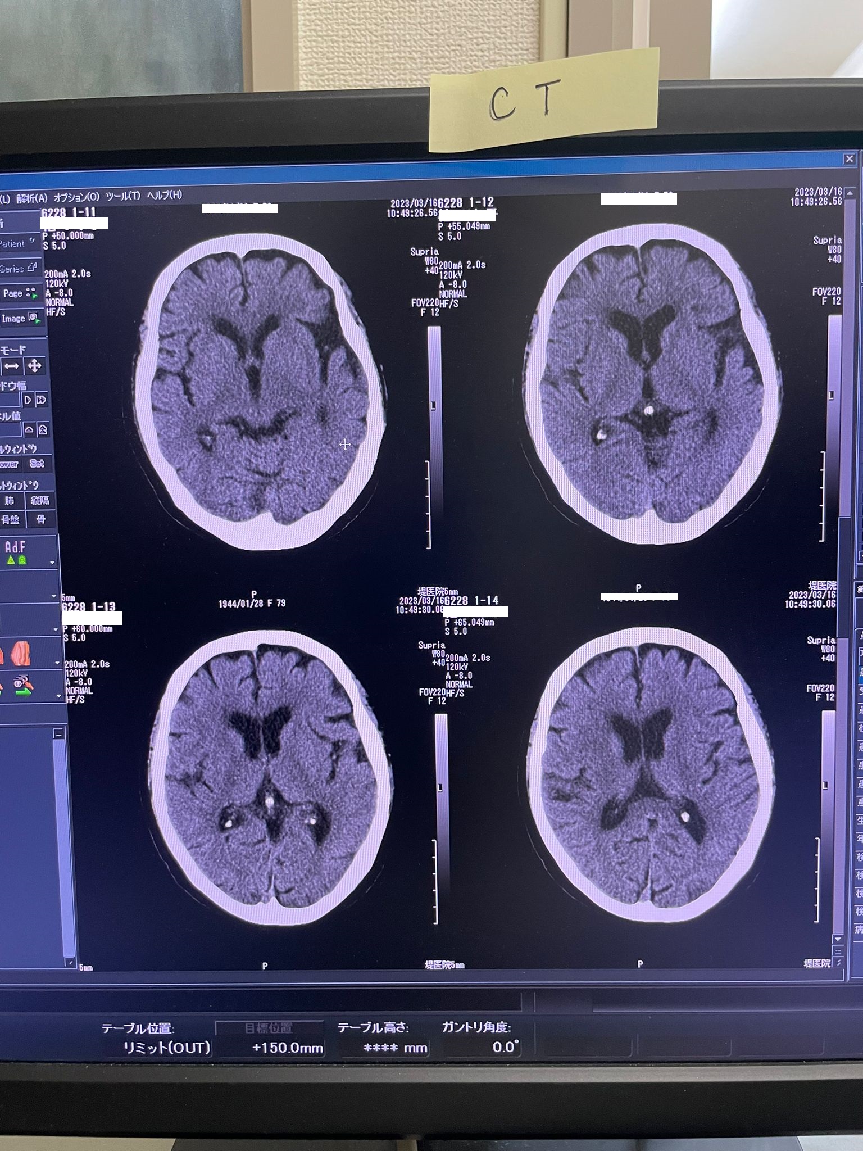The width and height of the screenshot is (863, 1151).
Task: Click the table height **** mm value
Action: pos(396,1048)
